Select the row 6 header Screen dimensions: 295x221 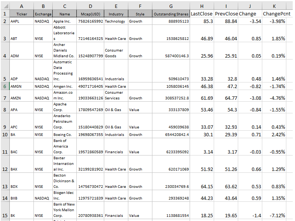point(5,86)
